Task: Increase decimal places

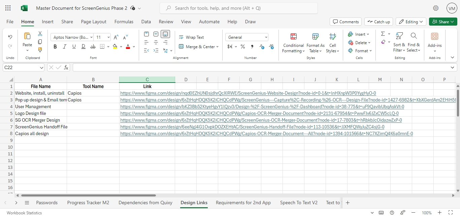Action: click(x=271, y=47)
